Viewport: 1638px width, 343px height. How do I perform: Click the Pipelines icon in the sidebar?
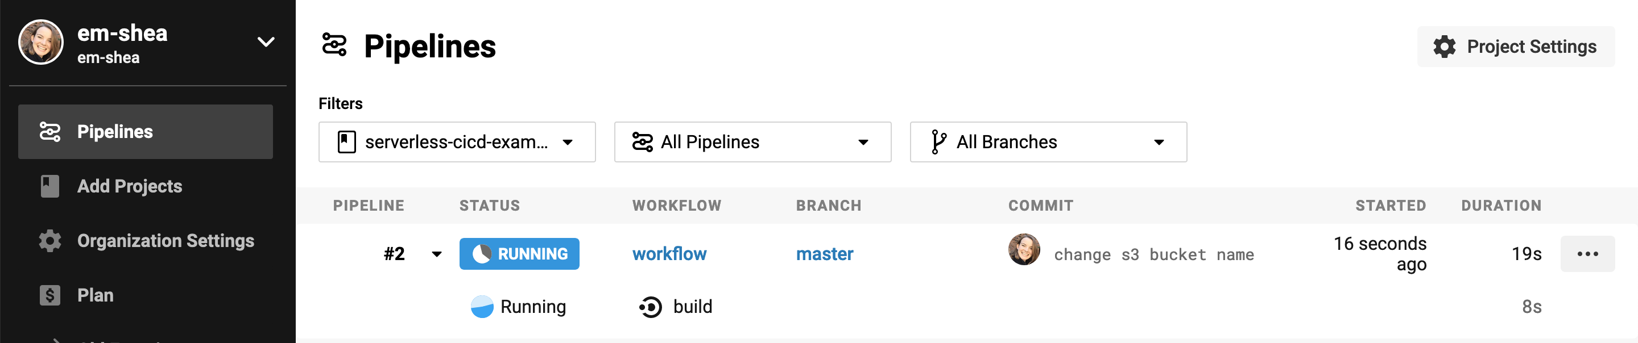(49, 132)
